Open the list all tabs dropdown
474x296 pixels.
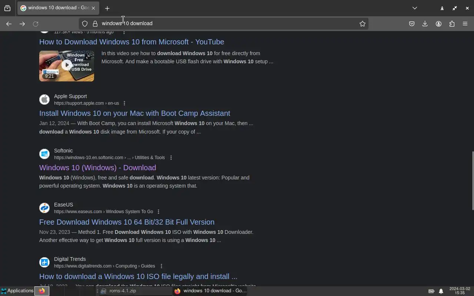point(415,8)
